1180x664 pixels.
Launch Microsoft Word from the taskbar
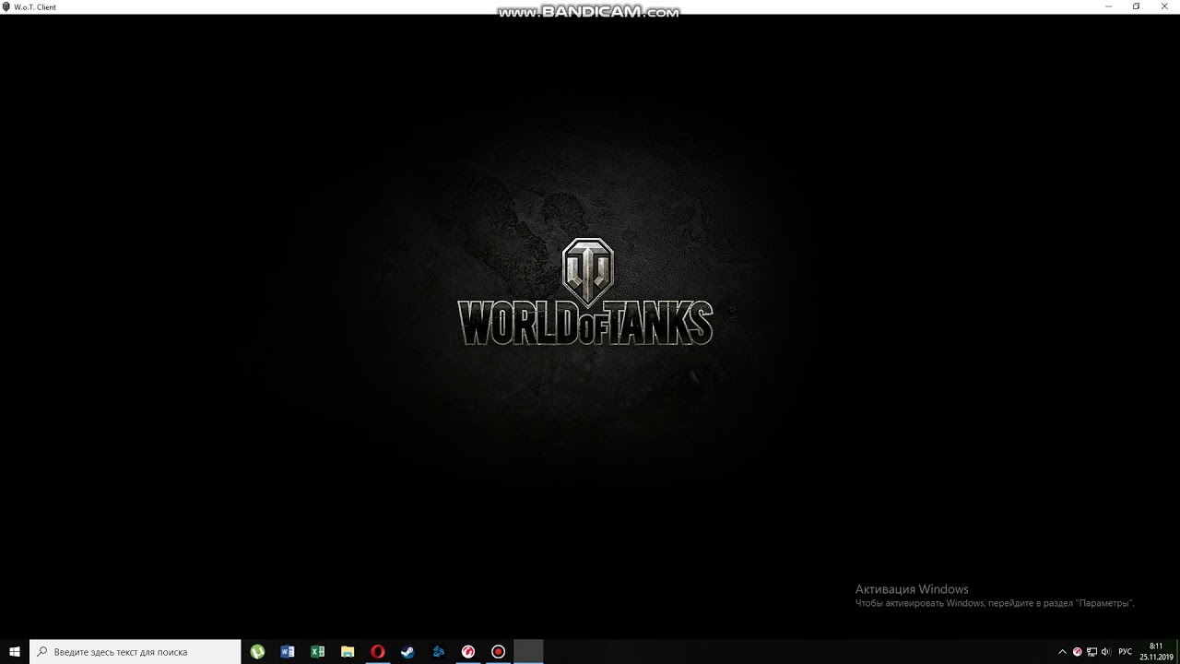[x=288, y=652]
